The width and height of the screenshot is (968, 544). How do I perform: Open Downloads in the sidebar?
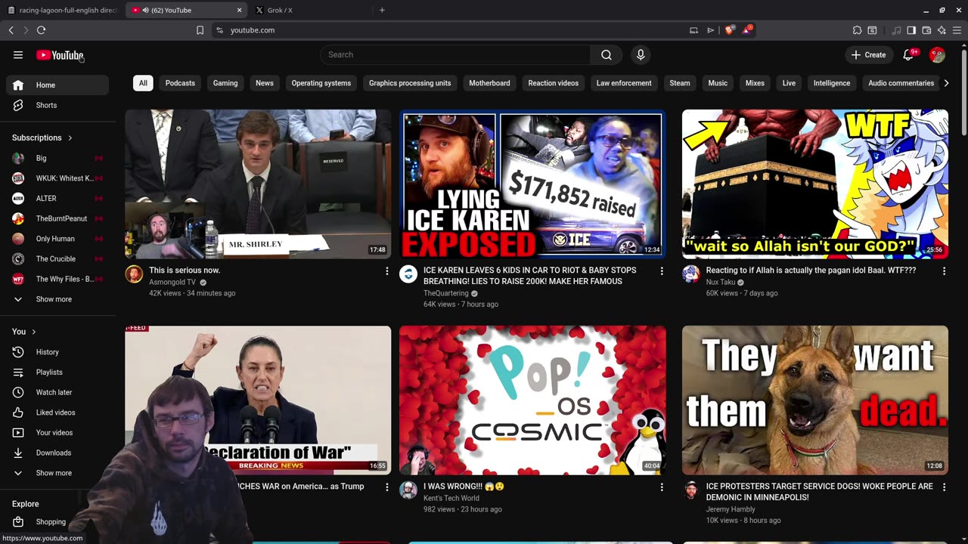[x=57, y=453]
